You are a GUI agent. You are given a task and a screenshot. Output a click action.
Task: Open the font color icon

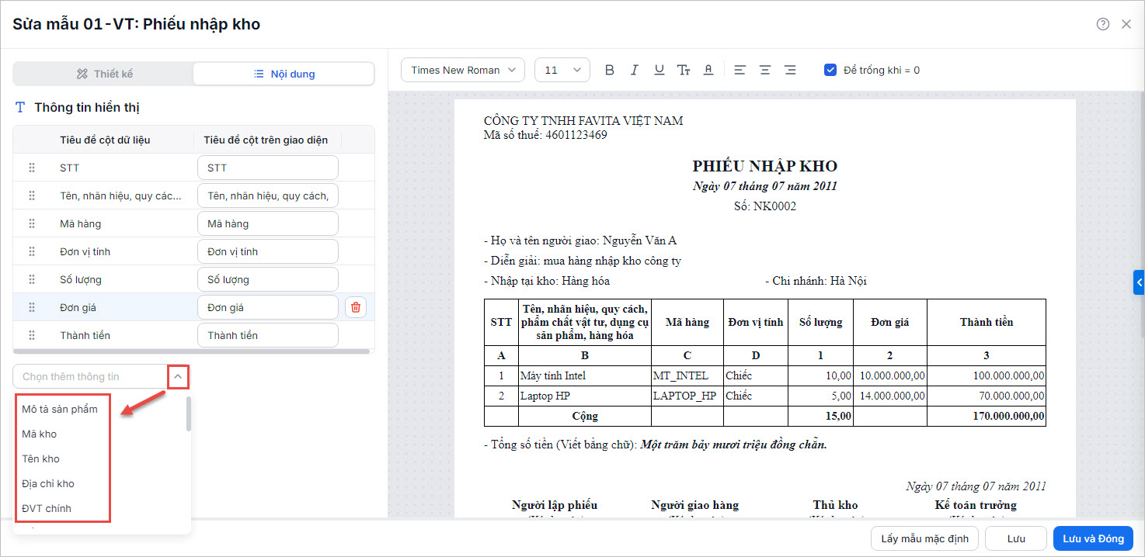coord(708,70)
